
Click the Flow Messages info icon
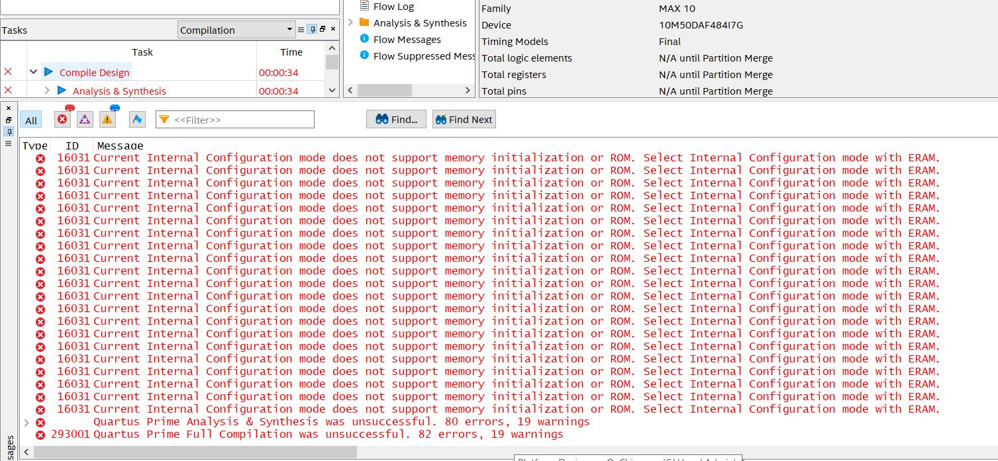point(364,39)
